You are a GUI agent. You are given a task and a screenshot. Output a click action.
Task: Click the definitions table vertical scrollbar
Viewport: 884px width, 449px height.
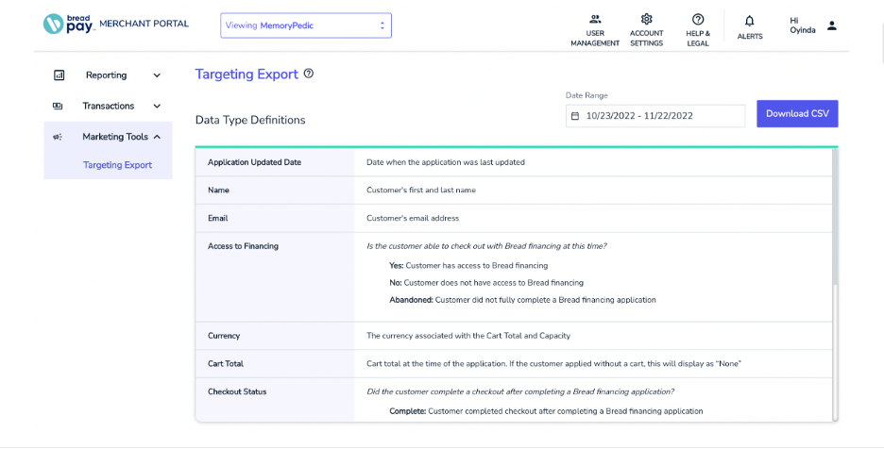[835, 217]
